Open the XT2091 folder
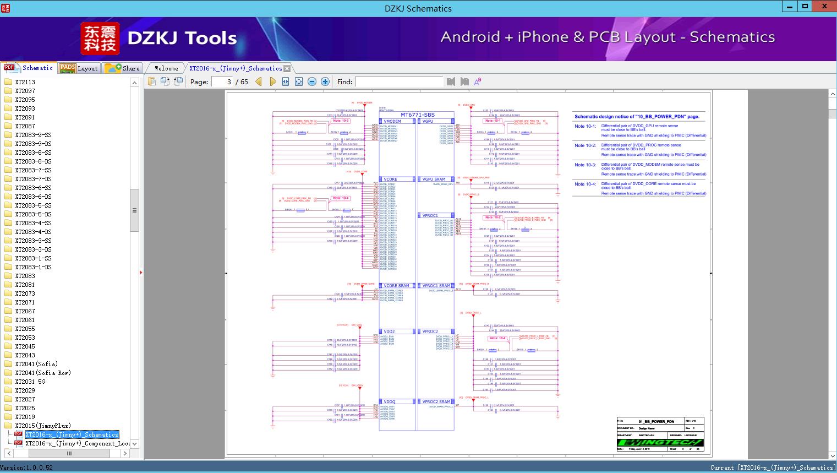This screenshot has width=837, height=473. pos(20,117)
